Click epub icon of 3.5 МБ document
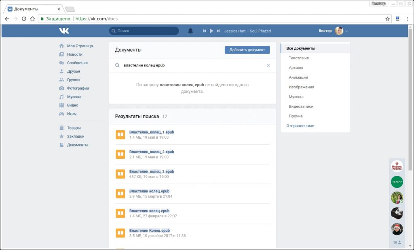The width and height of the screenshot is (414, 250). pyautogui.click(x=120, y=233)
